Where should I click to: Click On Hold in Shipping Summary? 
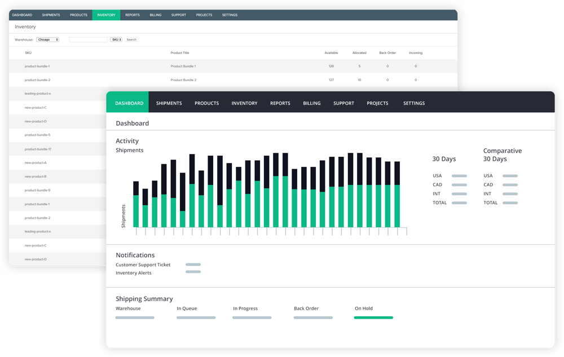364,308
